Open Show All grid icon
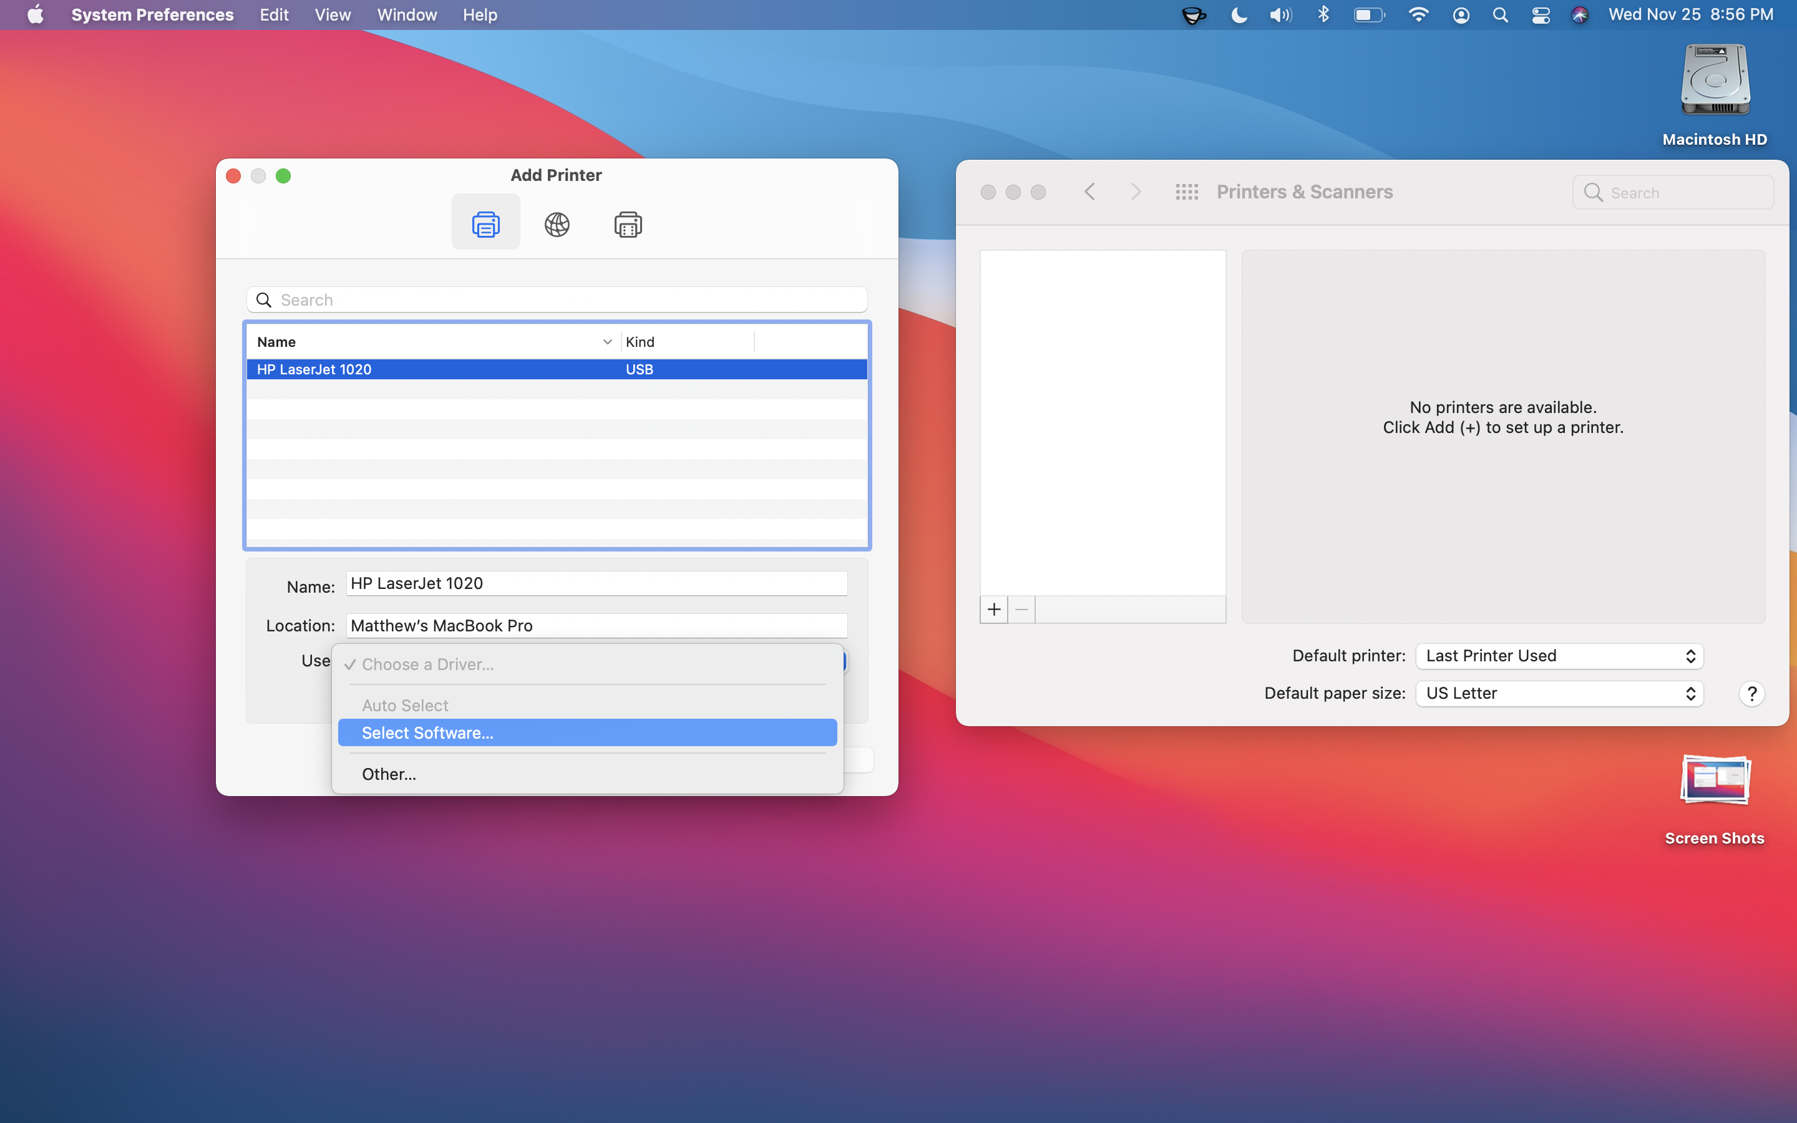 [1187, 192]
